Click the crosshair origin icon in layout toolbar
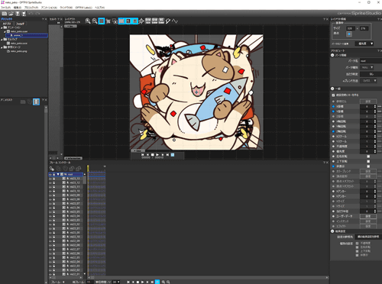This screenshot has width=382, height=284. point(141,21)
